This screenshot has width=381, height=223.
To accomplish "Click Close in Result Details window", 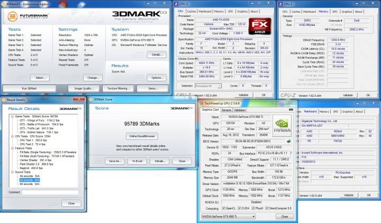I will 71,203.
